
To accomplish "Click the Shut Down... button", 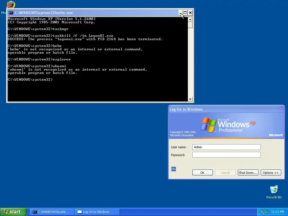I will [248, 173].
